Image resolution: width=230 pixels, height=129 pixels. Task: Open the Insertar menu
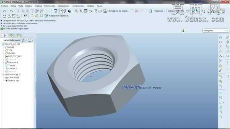[29, 6]
